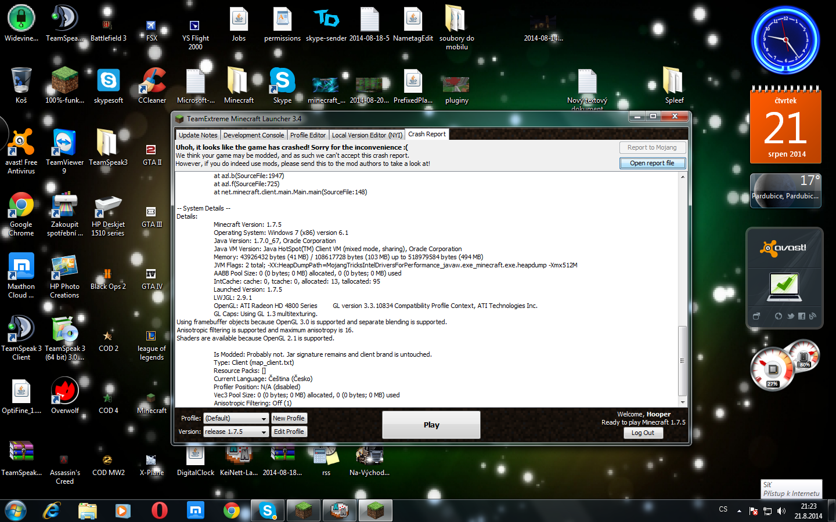Viewport: 836px width, 522px height.
Task: Select the COD MW2 desktop icon
Action: 109,465
